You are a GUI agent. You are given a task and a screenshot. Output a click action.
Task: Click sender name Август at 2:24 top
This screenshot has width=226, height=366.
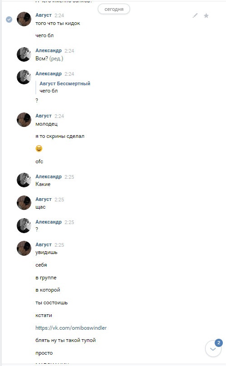tap(43, 15)
